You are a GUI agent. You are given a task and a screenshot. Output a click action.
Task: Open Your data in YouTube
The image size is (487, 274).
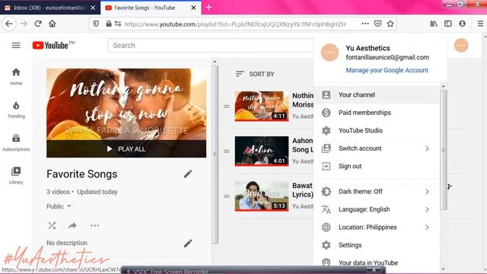tap(377, 263)
